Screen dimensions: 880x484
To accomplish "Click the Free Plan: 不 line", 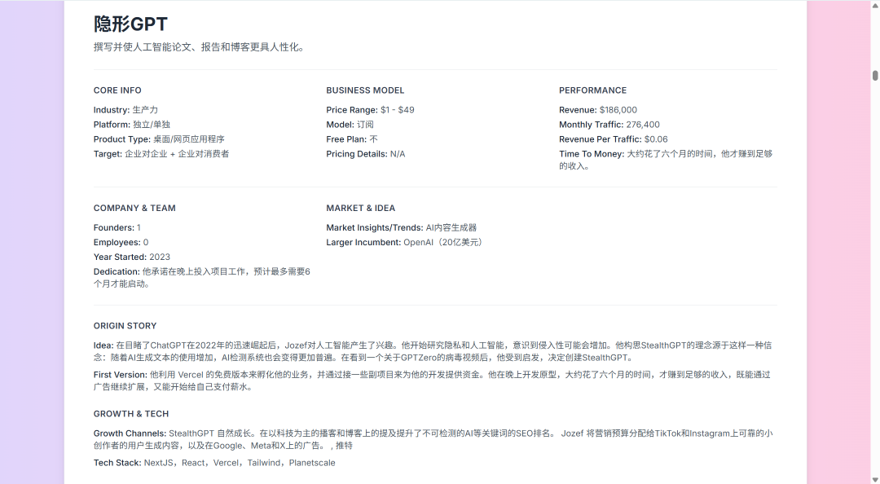I will coord(352,139).
